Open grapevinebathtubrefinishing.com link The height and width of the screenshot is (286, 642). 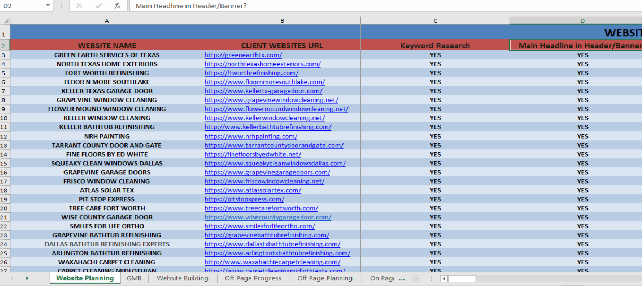[x=267, y=235]
